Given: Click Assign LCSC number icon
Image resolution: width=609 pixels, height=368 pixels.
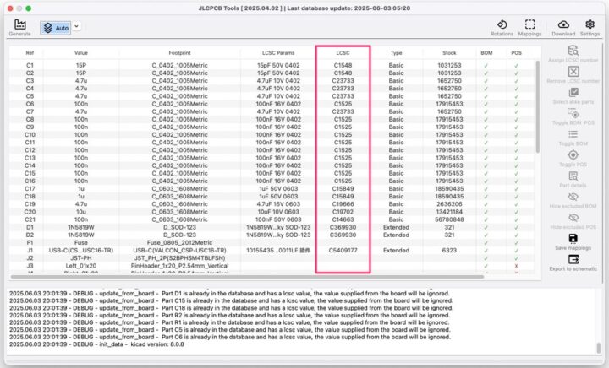Looking at the screenshot, I should (573, 51).
